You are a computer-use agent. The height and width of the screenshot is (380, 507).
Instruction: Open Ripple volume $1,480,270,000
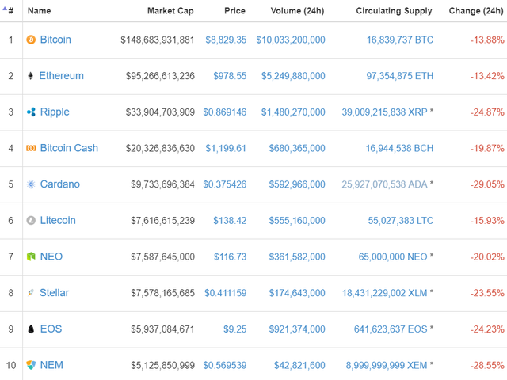293,112
